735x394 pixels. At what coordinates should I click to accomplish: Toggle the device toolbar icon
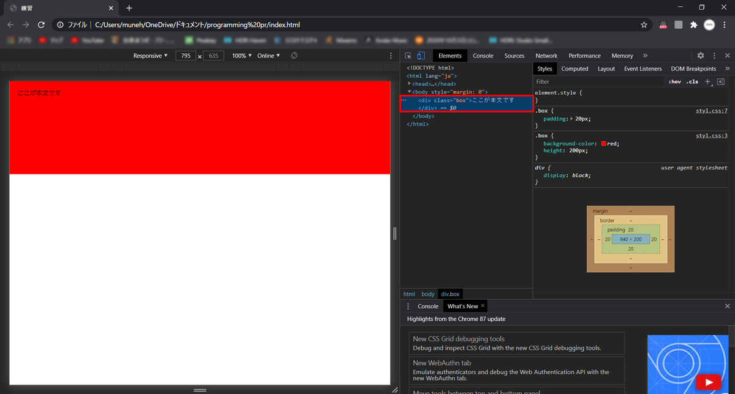click(421, 56)
